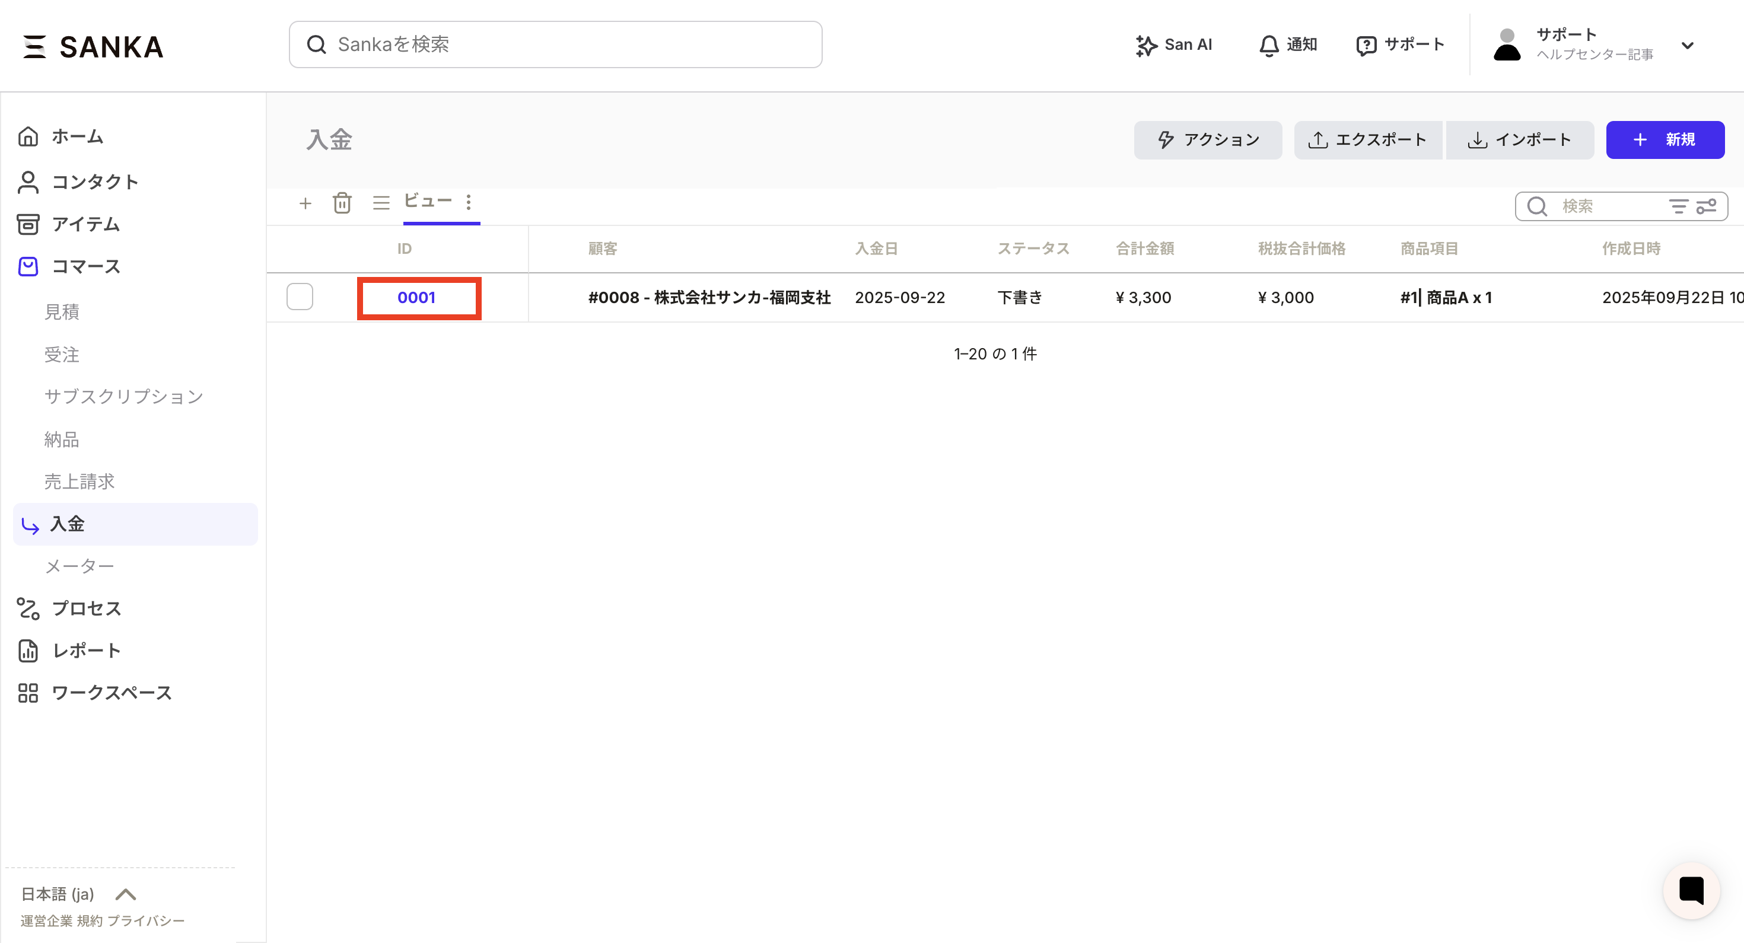The image size is (1744, 943).
Task: Click the エクスポート button
Action: (x=1367, y=140)
